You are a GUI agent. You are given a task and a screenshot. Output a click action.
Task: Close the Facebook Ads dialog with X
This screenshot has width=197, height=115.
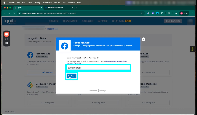pyautogui.click(x=144, y=39)
